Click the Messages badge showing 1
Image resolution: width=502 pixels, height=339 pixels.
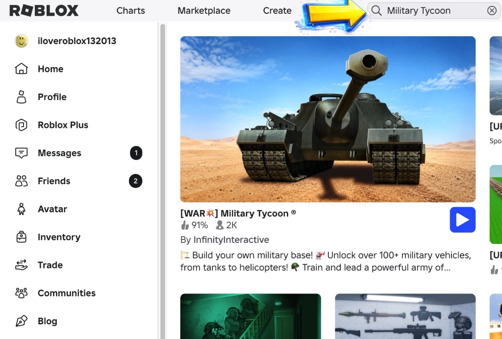[136, 153]
